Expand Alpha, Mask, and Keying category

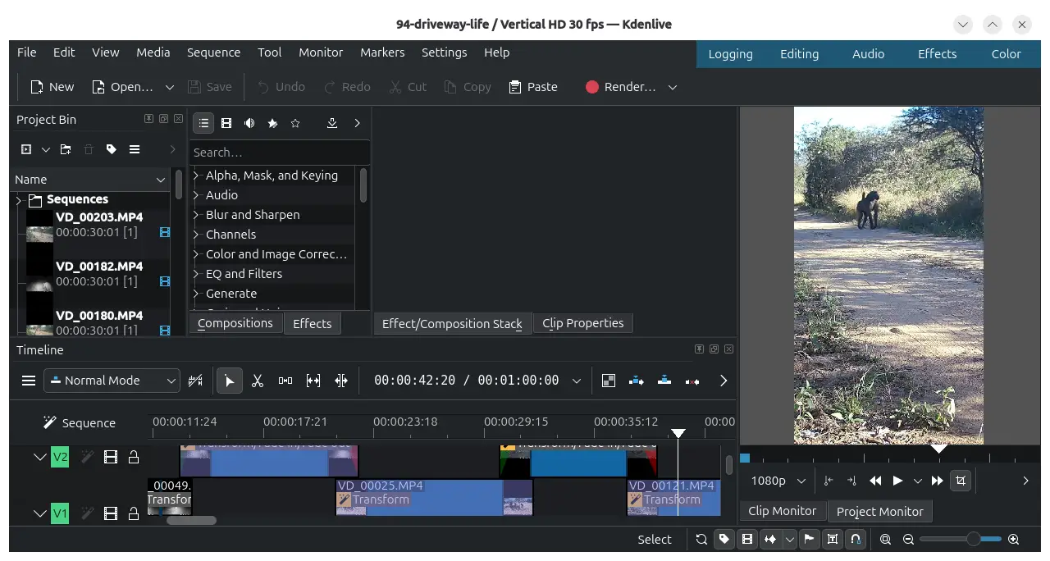click(x=196, y=176)
